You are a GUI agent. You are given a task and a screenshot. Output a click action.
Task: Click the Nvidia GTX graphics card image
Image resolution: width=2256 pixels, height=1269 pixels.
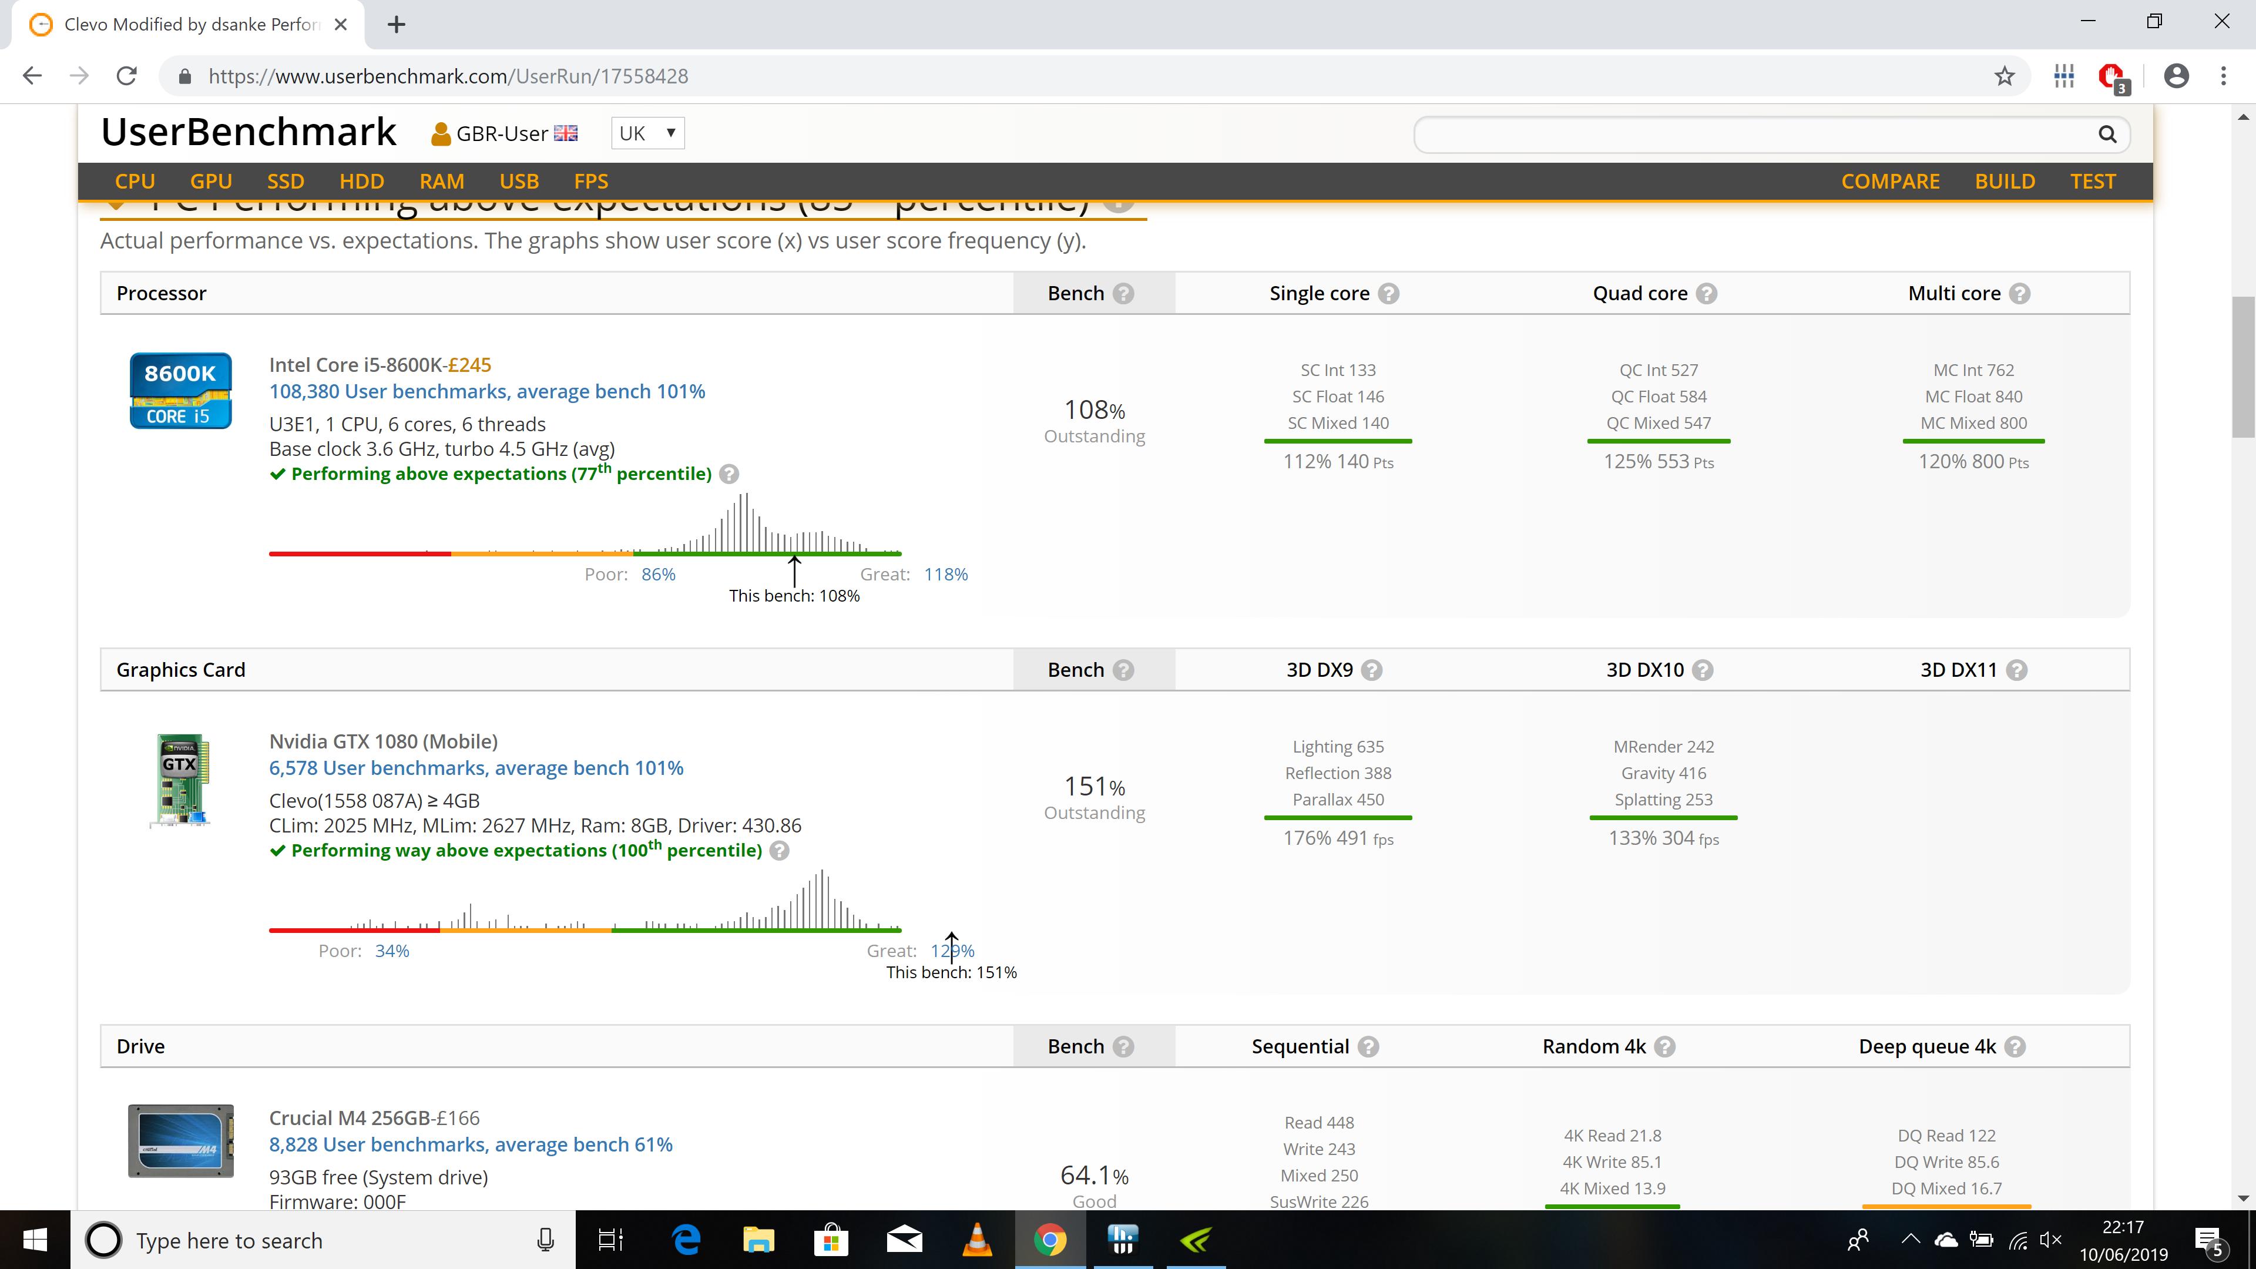click(x=180, y=780)
